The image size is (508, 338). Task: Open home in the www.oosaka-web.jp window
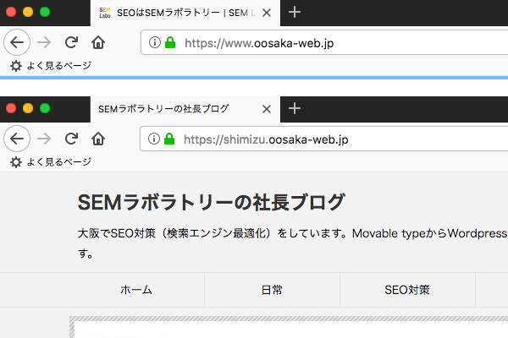click(x=98, y=42)
